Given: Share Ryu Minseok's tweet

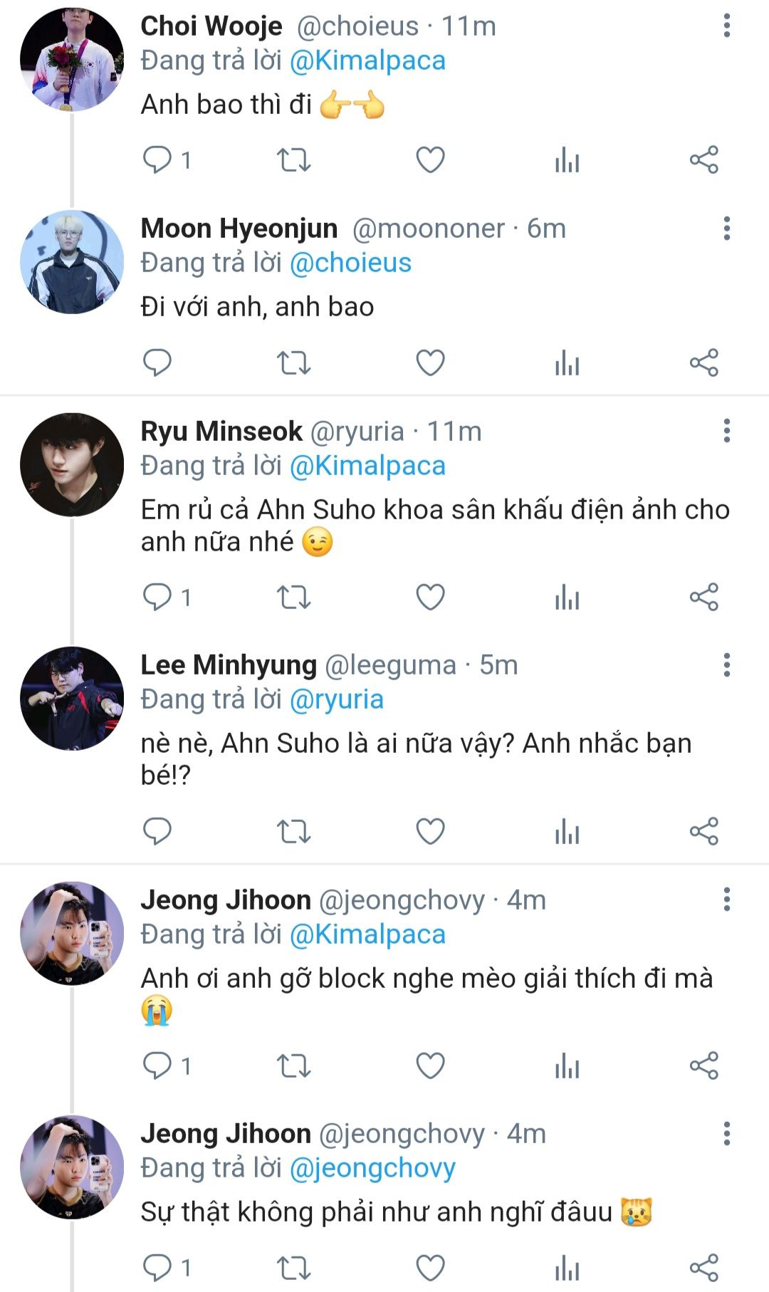Looking at the screenshot, I should click(703, 597).
